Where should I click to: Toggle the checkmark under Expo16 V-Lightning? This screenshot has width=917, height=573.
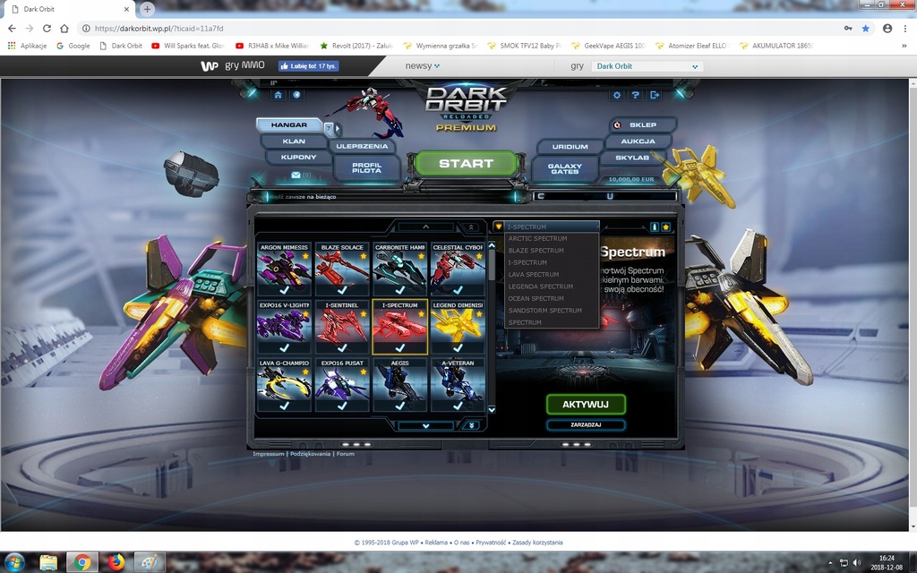(x=284, y=348)
